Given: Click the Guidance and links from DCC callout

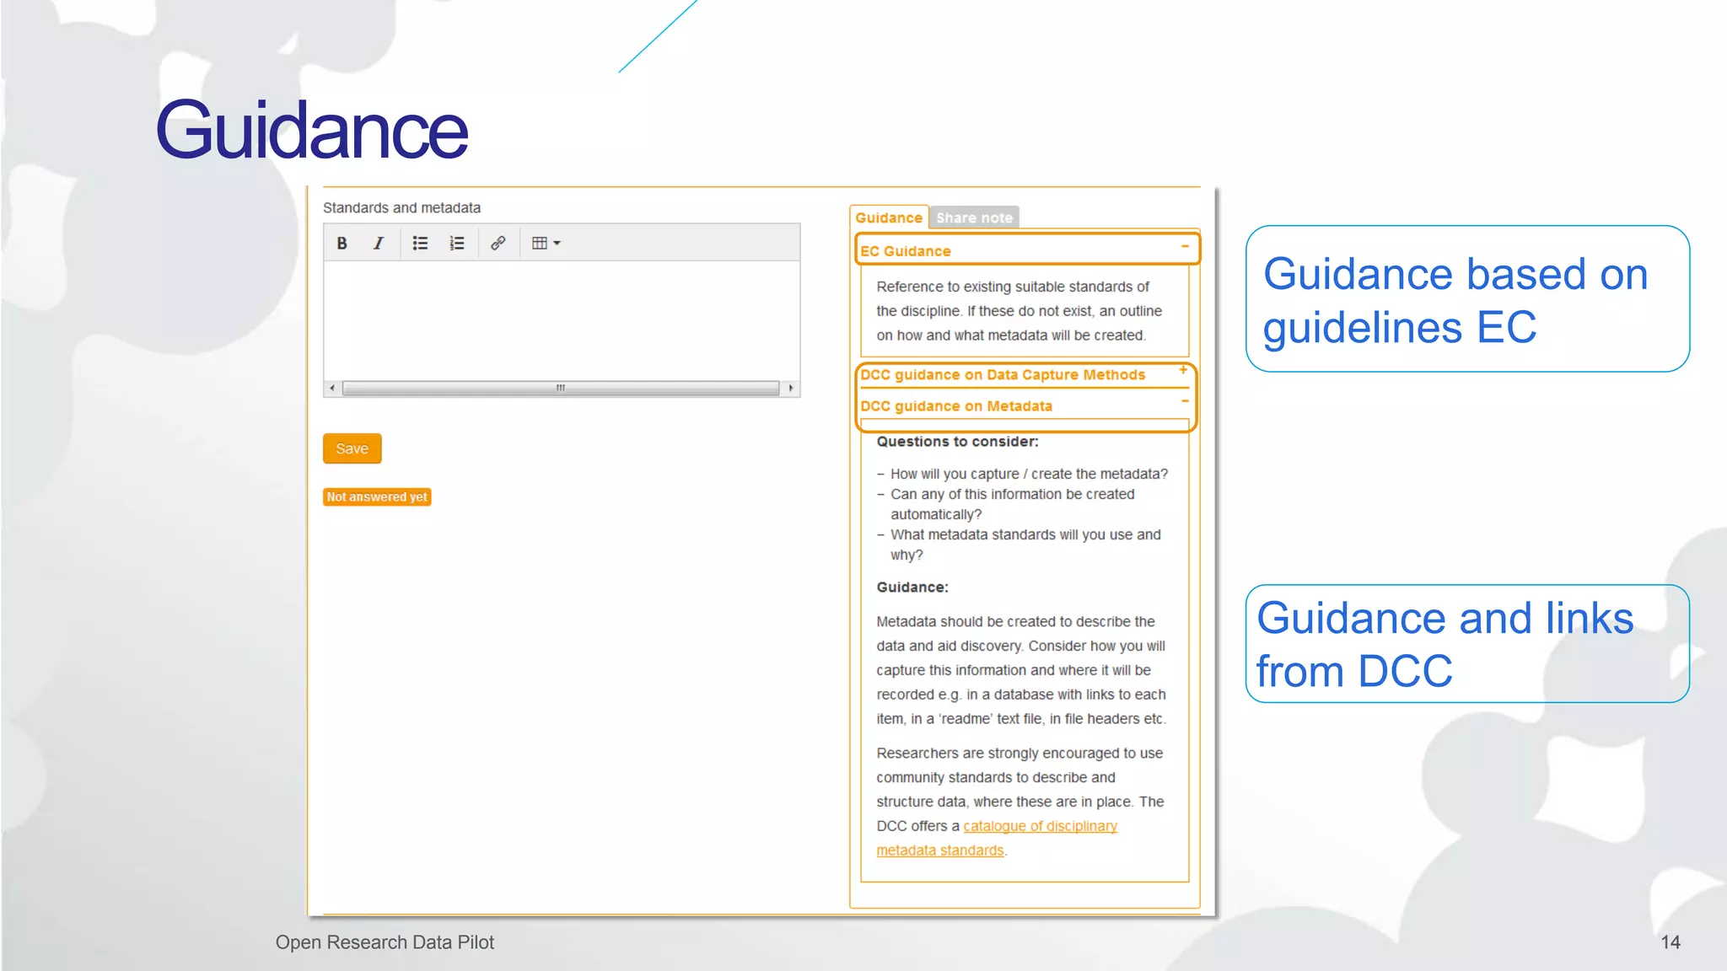Looking at the screenshot, I should click(1467, 644).
